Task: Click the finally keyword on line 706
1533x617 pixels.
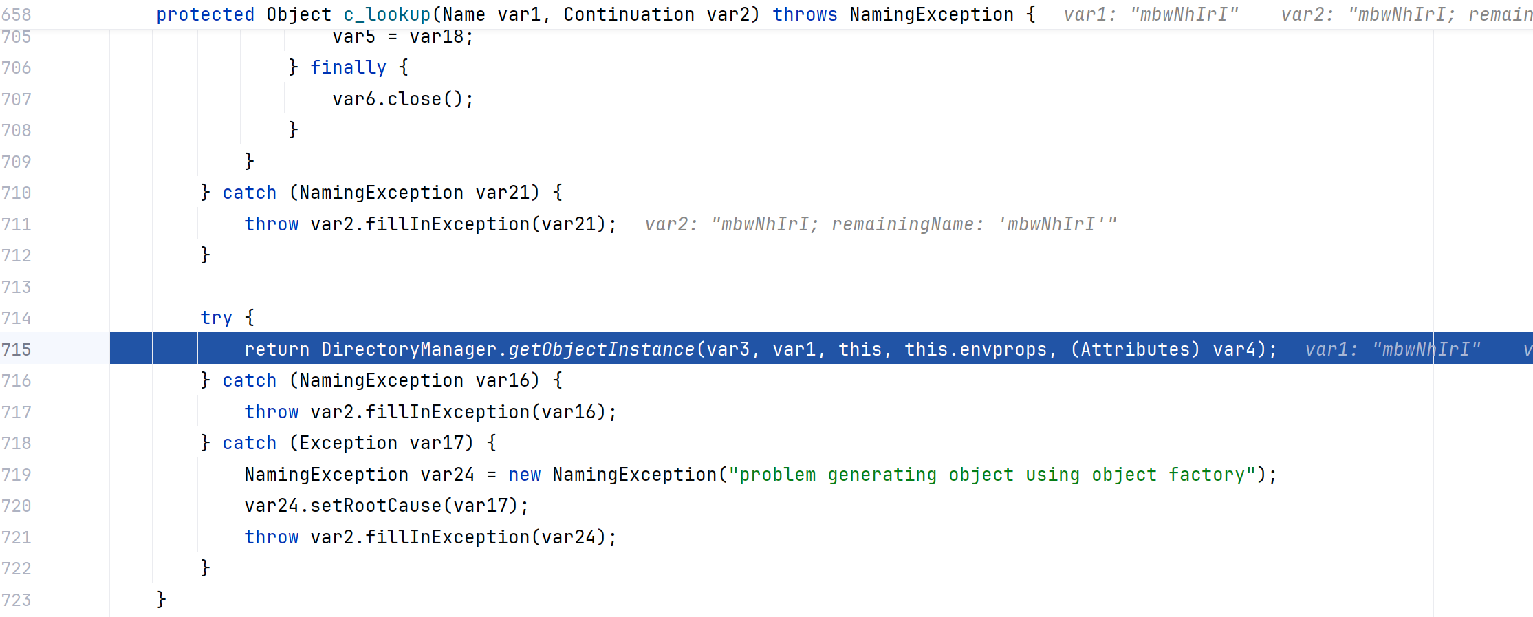Action: coord(348,67)
